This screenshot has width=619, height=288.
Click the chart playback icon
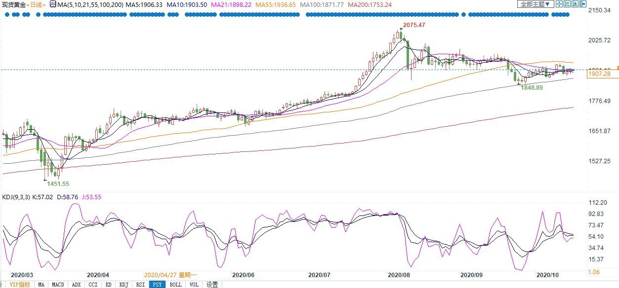(x=575, y=4)
